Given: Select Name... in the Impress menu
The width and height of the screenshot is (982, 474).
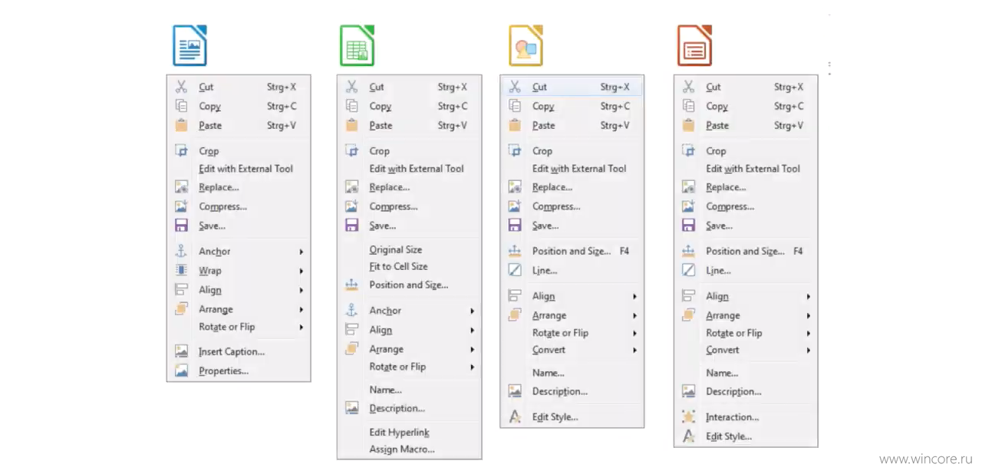Looking at the screenshot, I should (722, 373).
